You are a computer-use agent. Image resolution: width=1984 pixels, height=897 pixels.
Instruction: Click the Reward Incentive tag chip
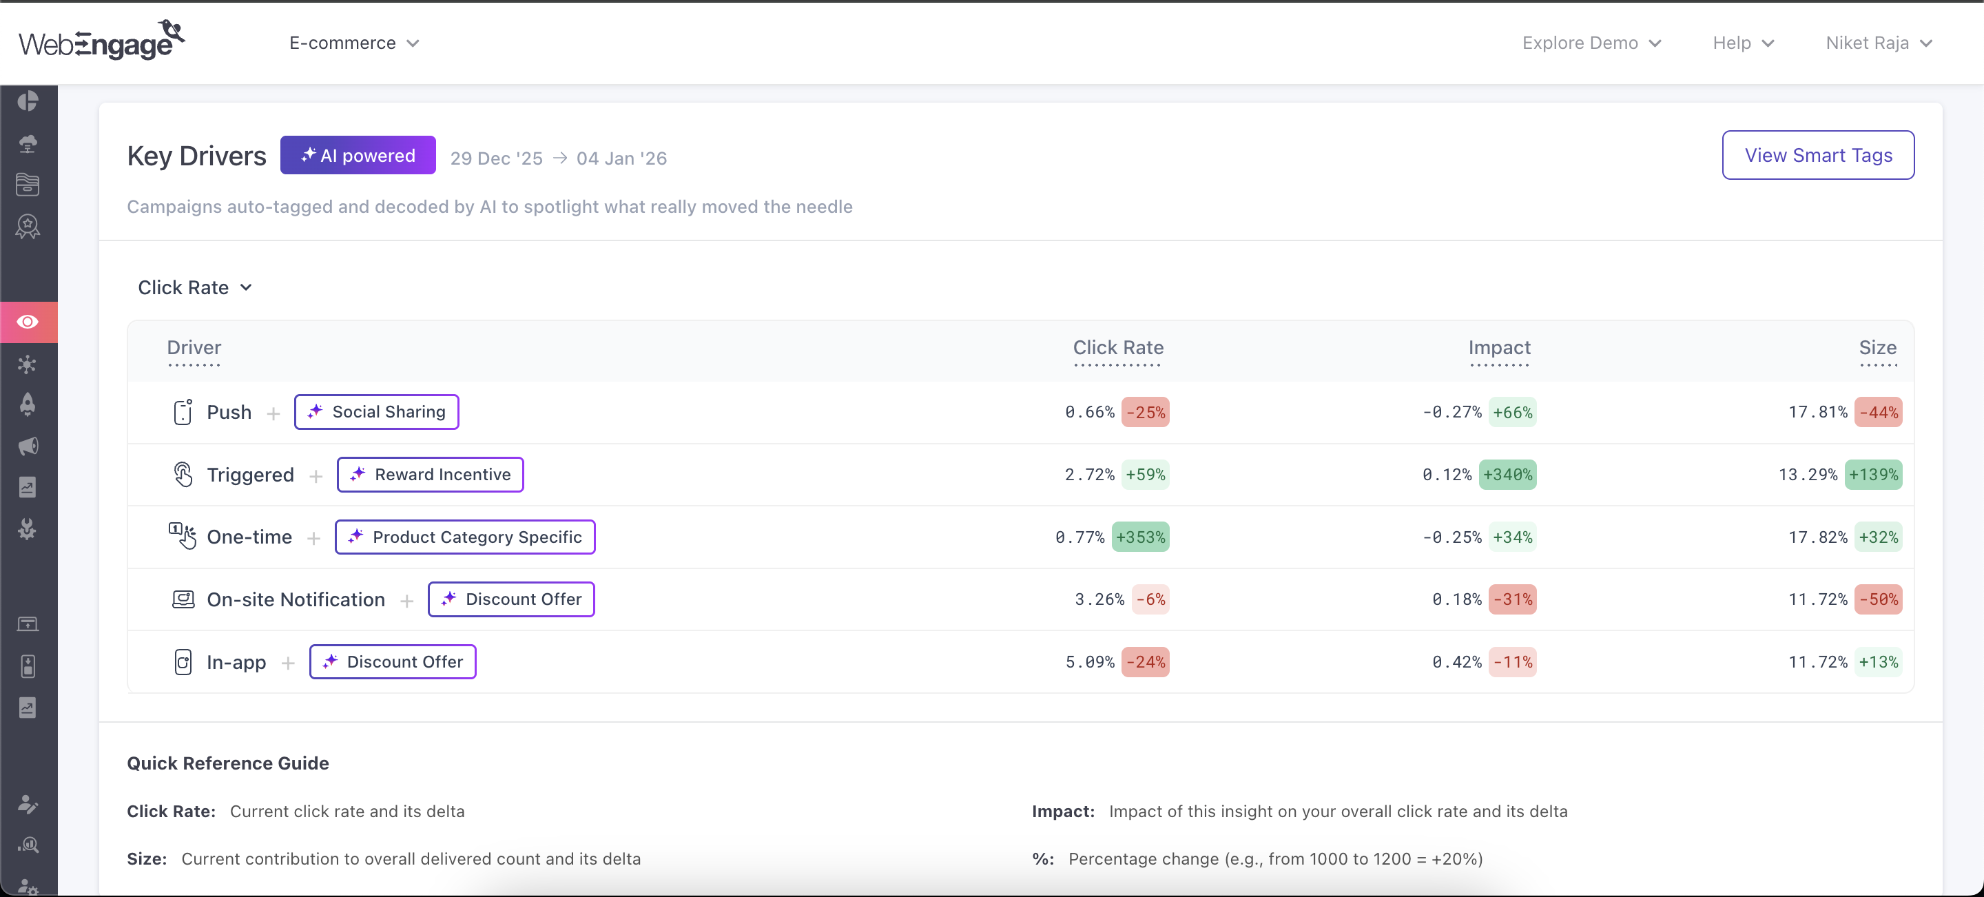coord(430,474)
